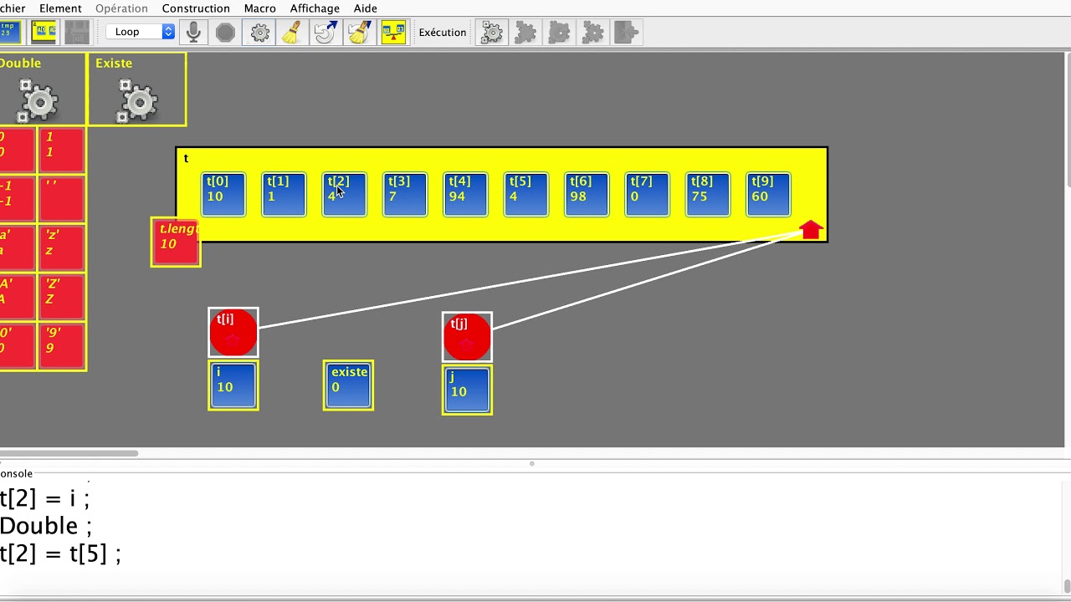
Task: Click the canvas horizontal scrollbar thumb
Action: pyautogui.click(x=69, y=454)
